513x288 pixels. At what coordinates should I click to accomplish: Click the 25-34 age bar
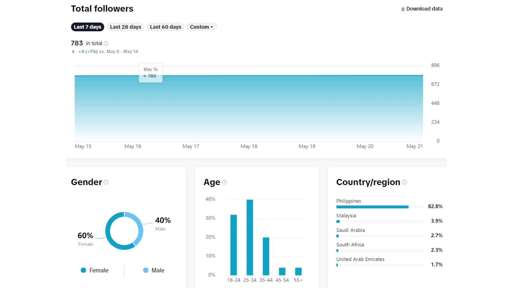[x=250, y=237]
